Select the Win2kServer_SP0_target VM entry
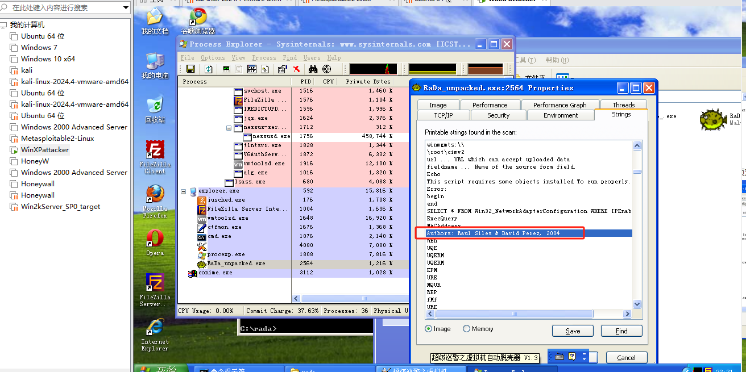This screenshot has width=746, height=372. click(x=60, y=207)
